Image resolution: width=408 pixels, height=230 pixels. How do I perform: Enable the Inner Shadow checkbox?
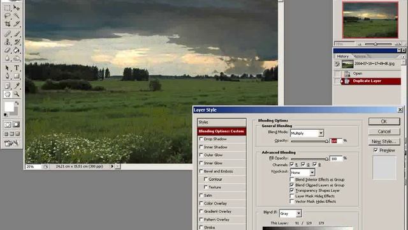(x=201, y=147)
